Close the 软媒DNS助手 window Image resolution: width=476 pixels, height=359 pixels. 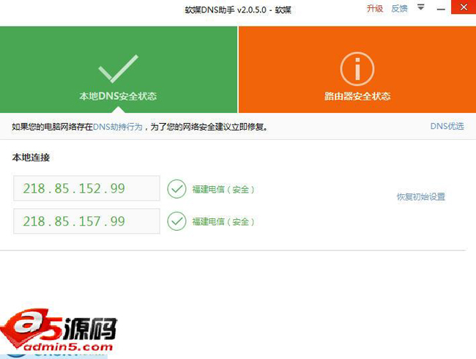(464, 7)
